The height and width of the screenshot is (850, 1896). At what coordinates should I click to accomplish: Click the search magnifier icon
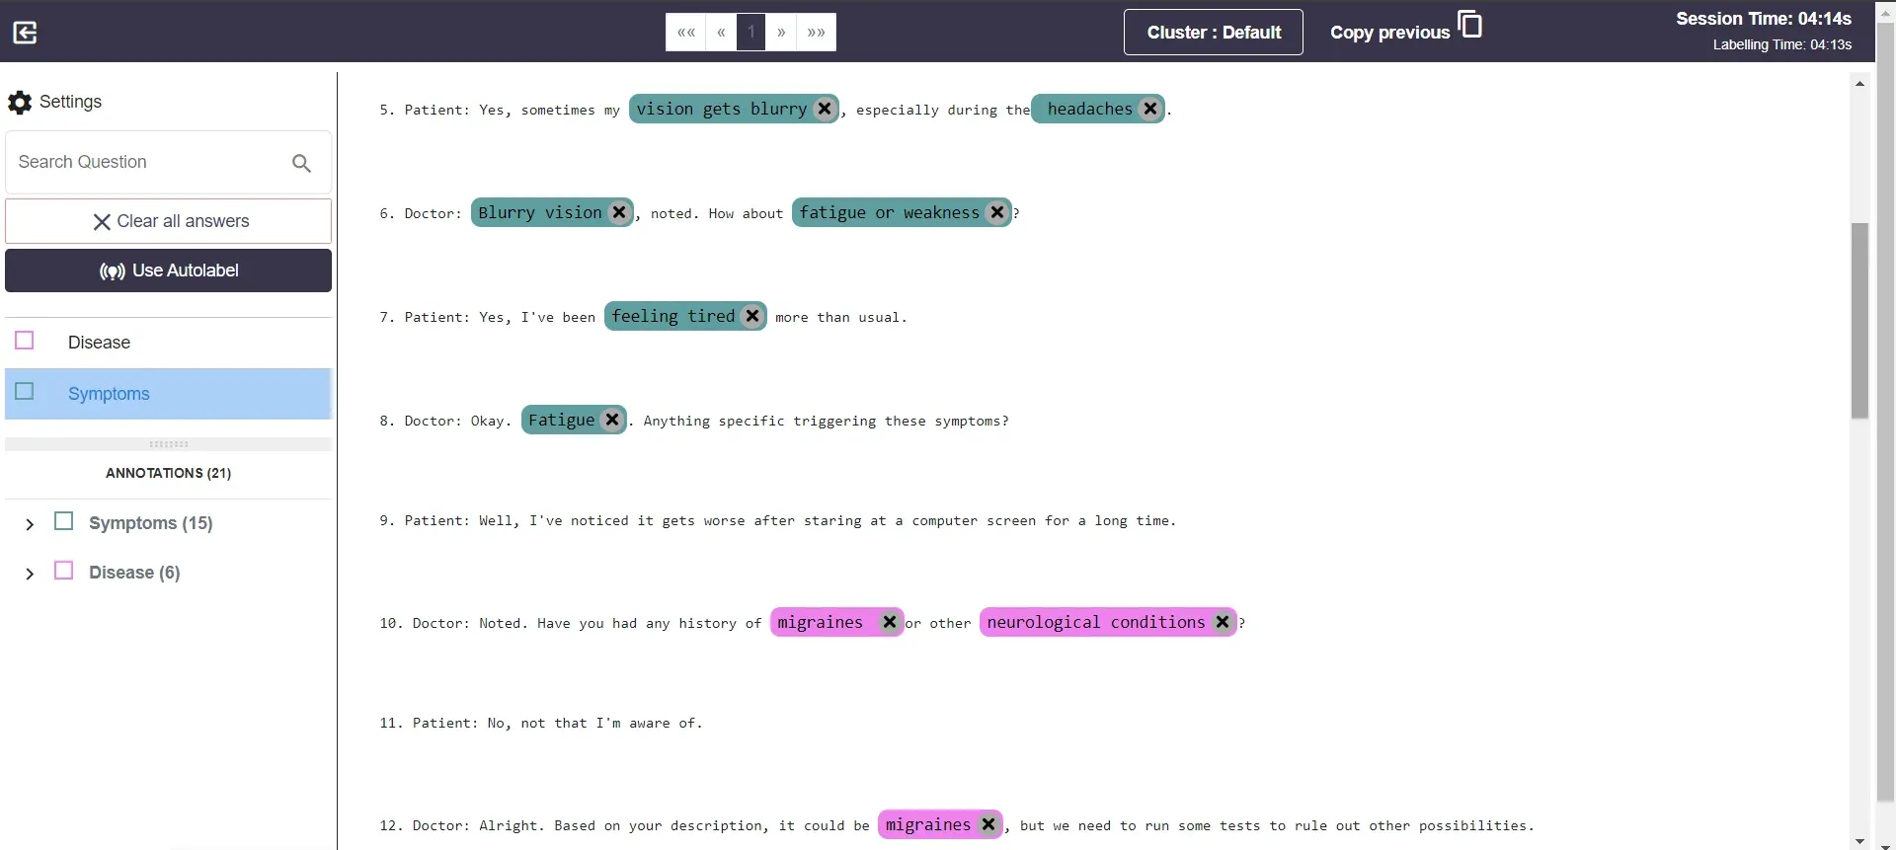pos(301,163)
